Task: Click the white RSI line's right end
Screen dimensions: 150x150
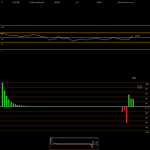Action: (133, 37)
